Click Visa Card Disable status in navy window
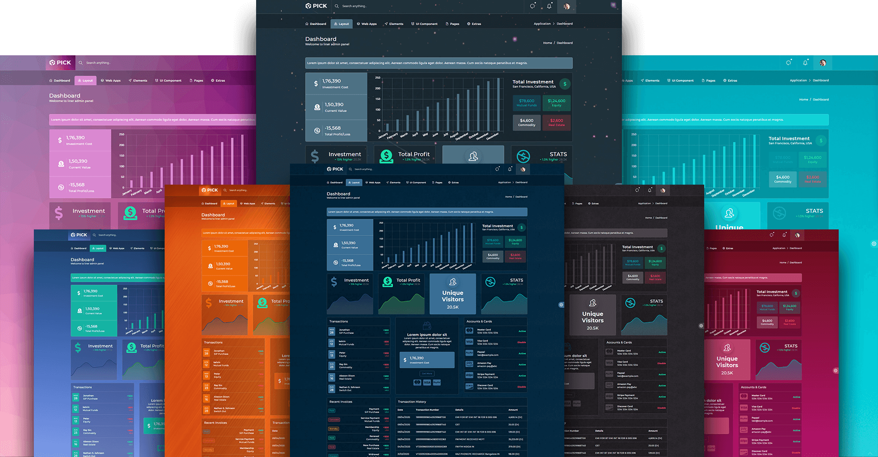Viewport: 878px width, 457px height. 522,342
